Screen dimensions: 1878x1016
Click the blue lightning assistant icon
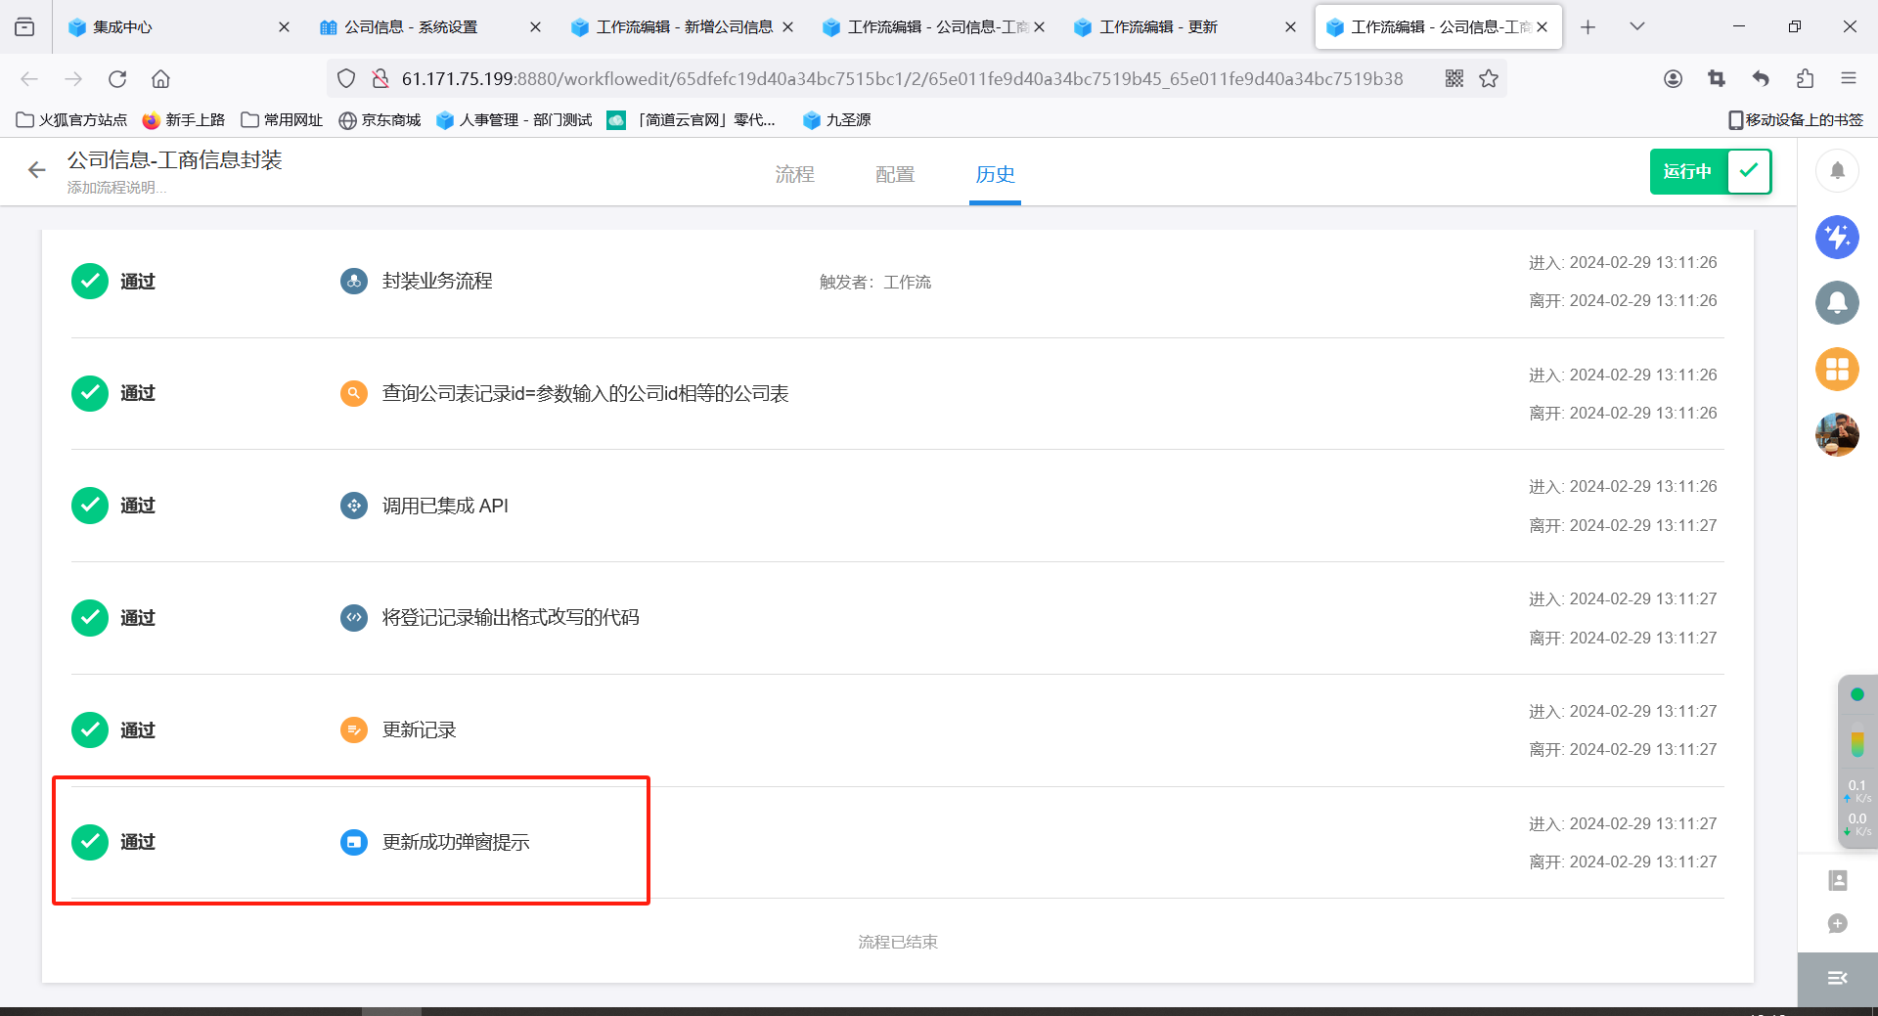(x=1837, y=237)
